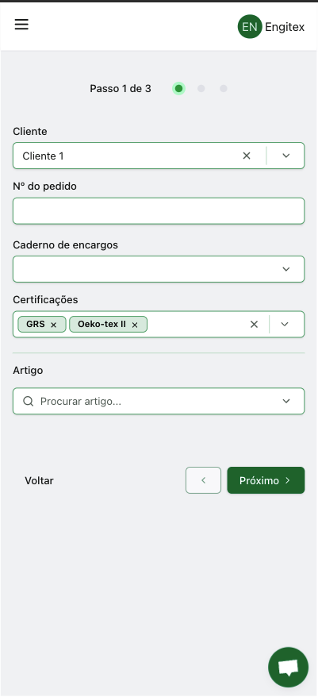Remove the Oeko-tex II tag
The height and width of the screenshot is (697, 318).
coord(135,325)
